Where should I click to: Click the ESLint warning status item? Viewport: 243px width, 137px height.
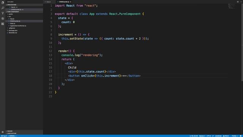coord(226,136)
